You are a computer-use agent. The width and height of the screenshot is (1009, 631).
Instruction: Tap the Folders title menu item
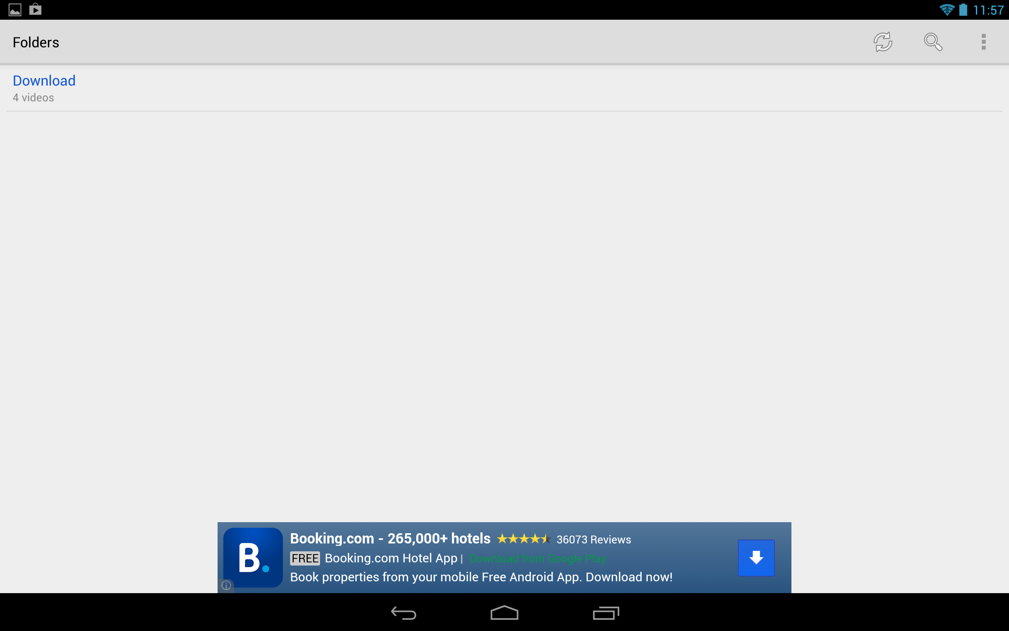click(35, 42)
